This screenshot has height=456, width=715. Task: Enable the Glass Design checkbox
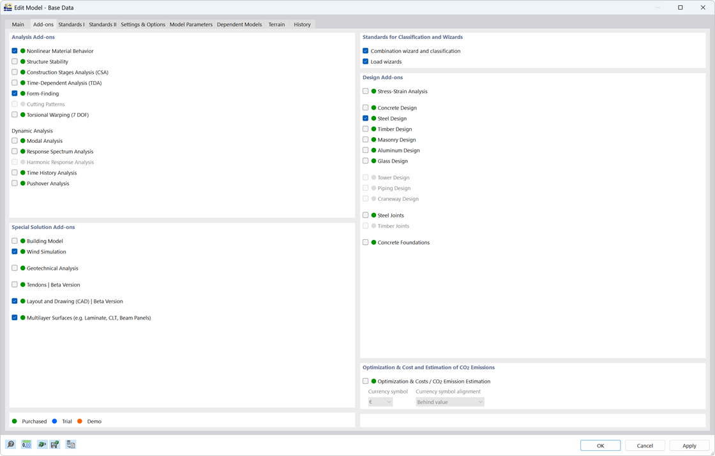coord(365,161)
